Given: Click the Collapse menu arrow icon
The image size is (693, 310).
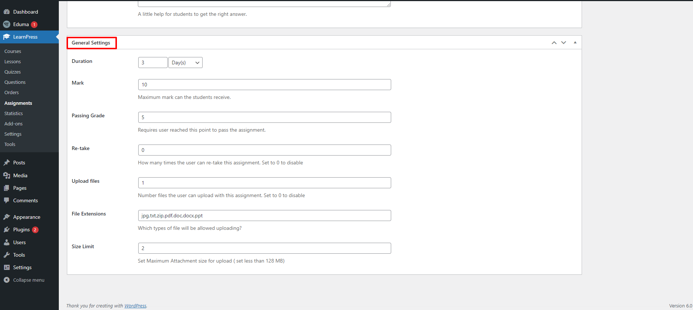Looking at the screenshot, I should [7, 280].
